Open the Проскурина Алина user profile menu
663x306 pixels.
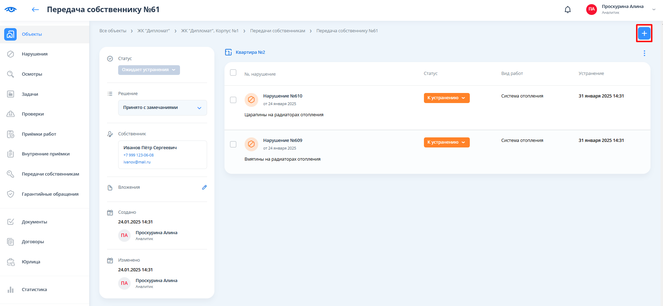point(622,9)
